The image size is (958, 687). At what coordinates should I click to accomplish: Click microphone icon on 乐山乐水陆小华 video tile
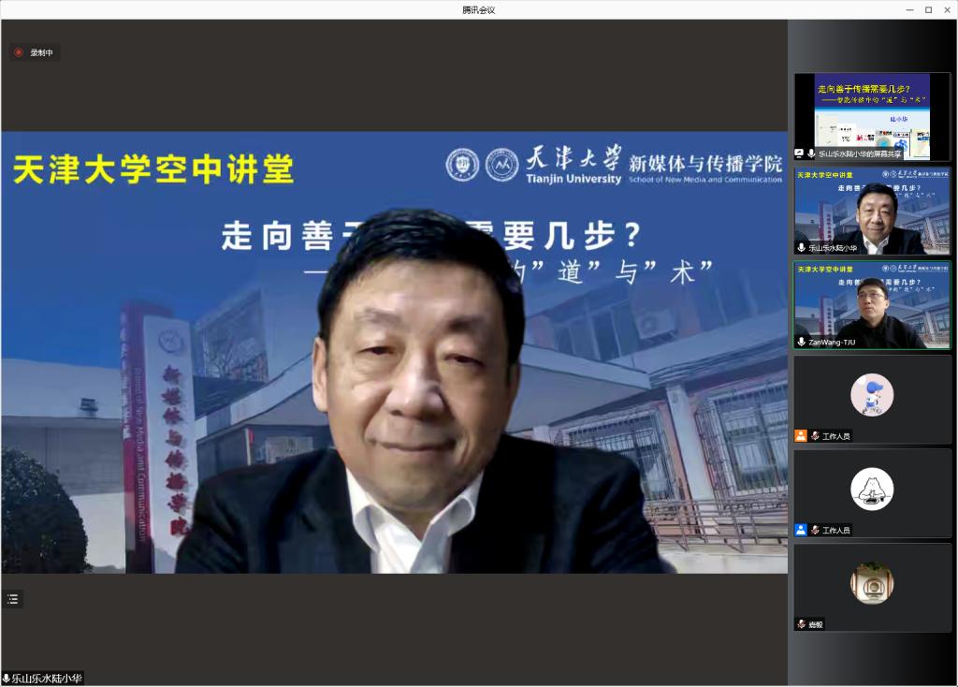click(x=802, y=248)
